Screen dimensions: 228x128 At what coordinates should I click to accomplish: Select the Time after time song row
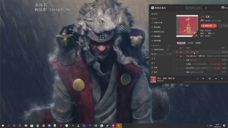click(200, 56)
